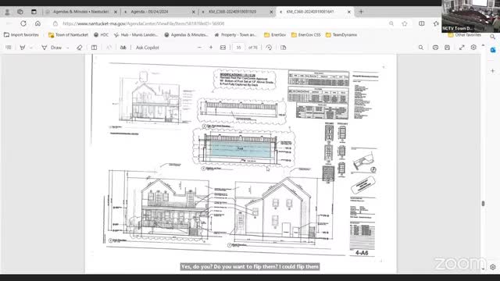Rotate the PDF page
Viewport: 500px width, 281px height.
(x=269, y=48)
